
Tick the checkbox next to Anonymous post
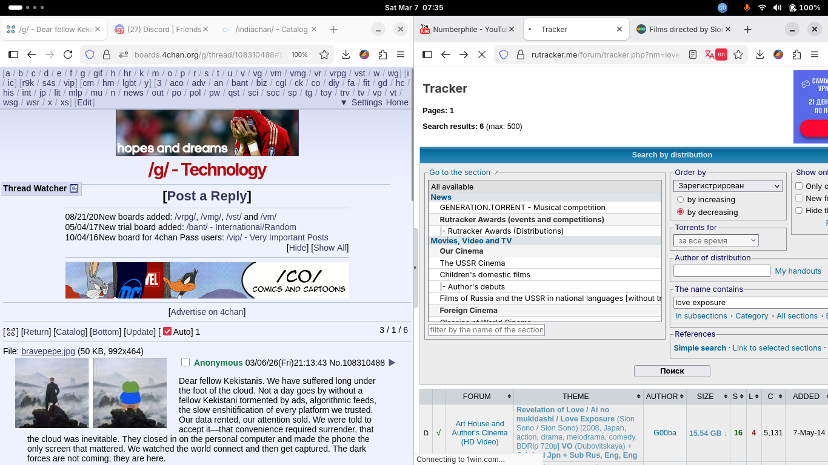185,362
